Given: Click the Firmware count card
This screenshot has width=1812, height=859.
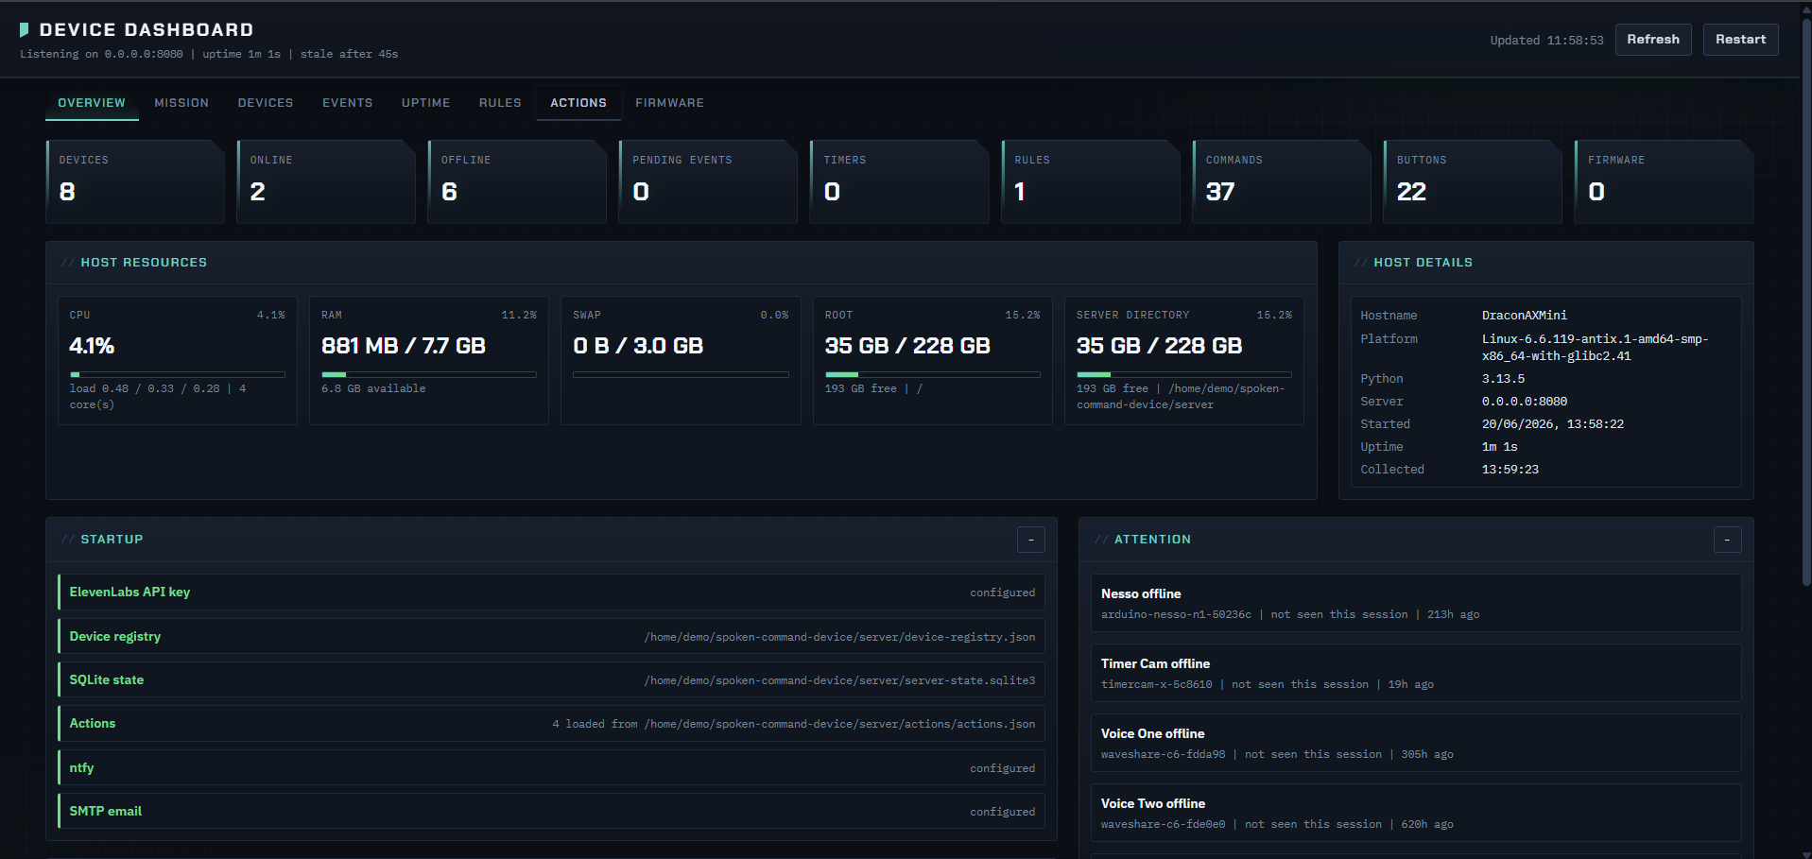Looking at the screenshot, I should point(1664,181).
